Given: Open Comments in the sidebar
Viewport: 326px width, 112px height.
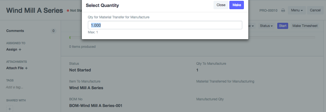Looking at the screenshot, I should pos(15,31).
